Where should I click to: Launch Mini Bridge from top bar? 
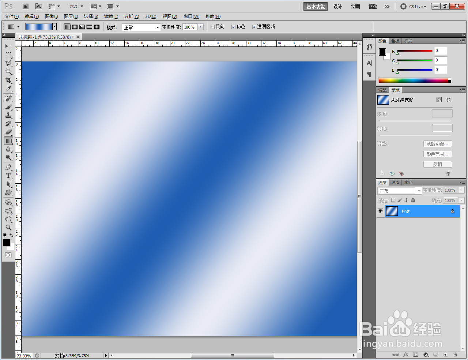[39, 7]
